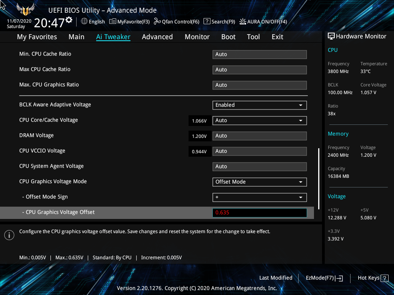Click the 1.200V DRAM voltage reading
This screenshot has width=394, height=295.
(200, 136)
